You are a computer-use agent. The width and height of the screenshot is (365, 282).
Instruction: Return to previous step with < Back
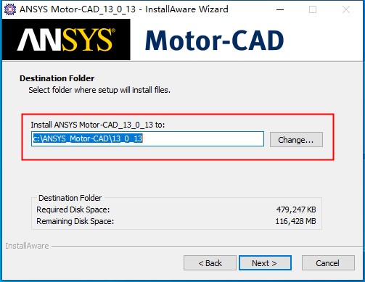click(x=210, y=262)
